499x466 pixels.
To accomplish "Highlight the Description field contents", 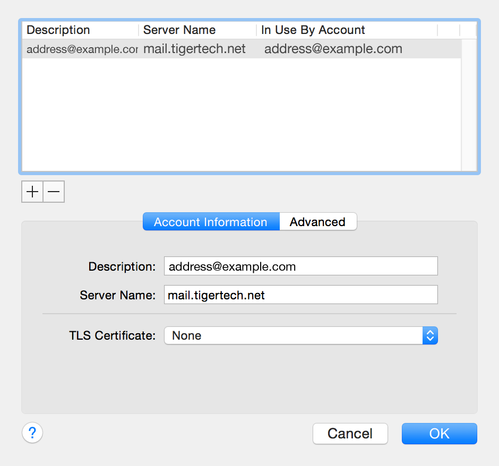I will [x=300, y=266].
